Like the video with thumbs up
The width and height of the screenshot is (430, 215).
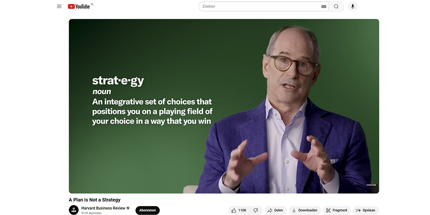click(x=239, y=211)
